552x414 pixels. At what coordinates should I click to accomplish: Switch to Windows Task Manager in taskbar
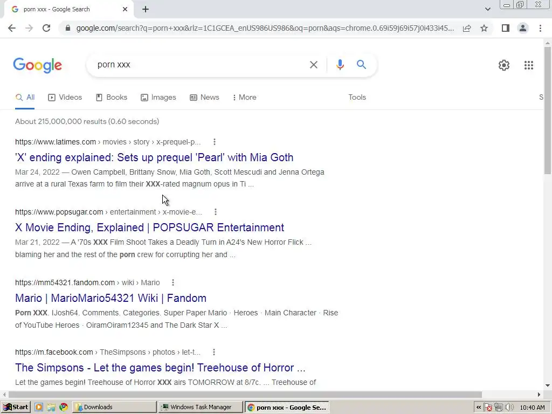201,408
